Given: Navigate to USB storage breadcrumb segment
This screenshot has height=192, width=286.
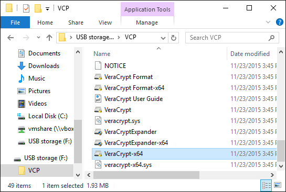Looking at the screenshot, I should pos(95,37).
